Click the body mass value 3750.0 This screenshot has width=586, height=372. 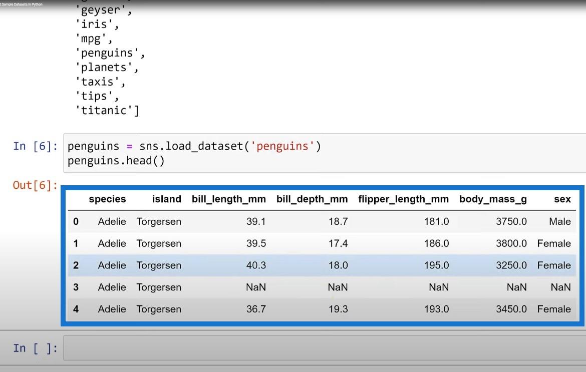511,221
